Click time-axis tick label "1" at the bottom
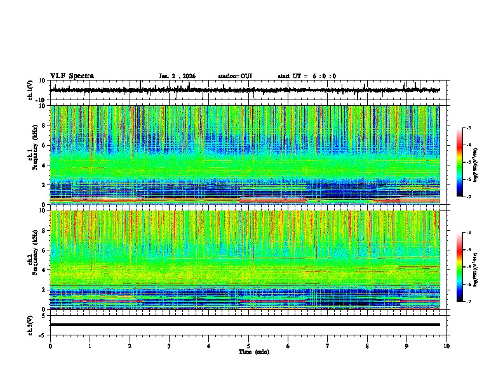The height and width of the screenshot is (388, 503). 90,346
